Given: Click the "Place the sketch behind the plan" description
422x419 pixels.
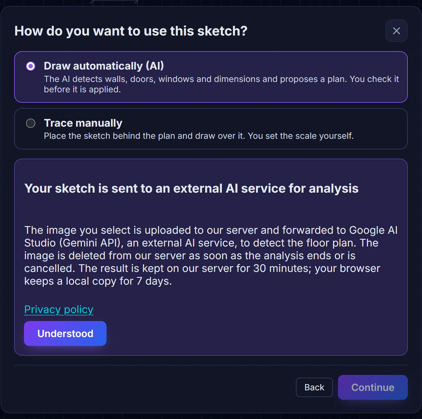Looking at the screenshot, I should click(x=199, y=136).
